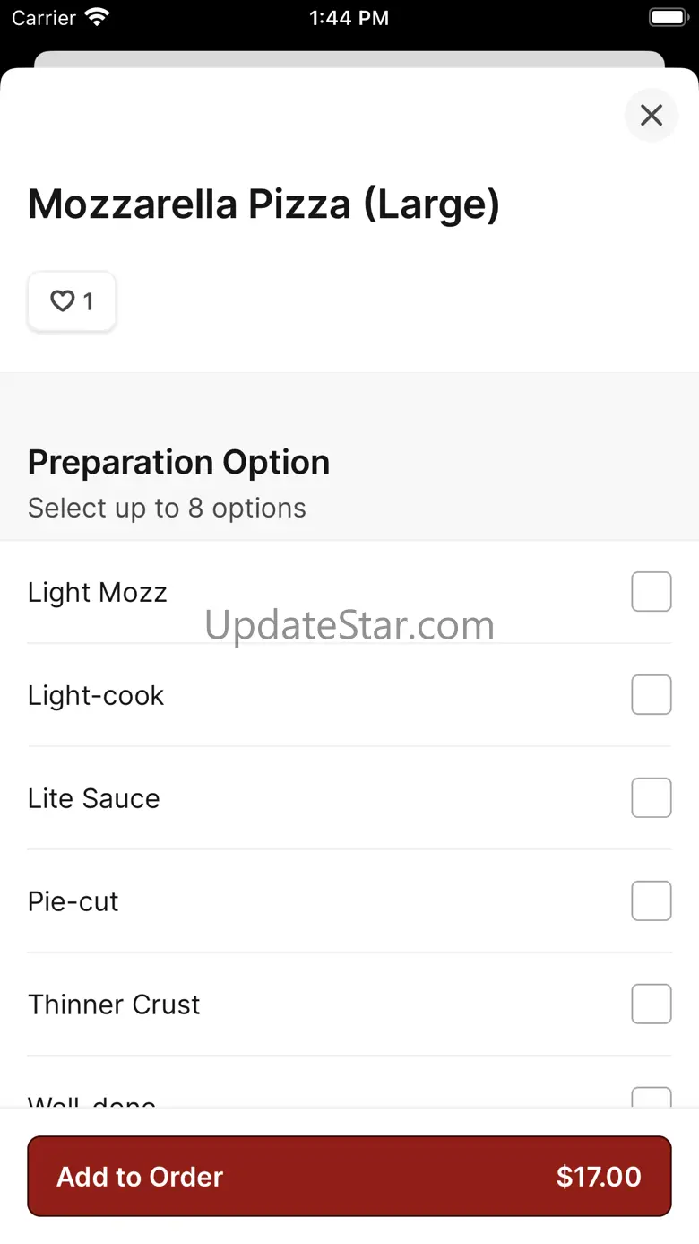The image size is (699, 1244).
Task: Enable the Light-cook checkbox
Action: (x=652, y=695)
